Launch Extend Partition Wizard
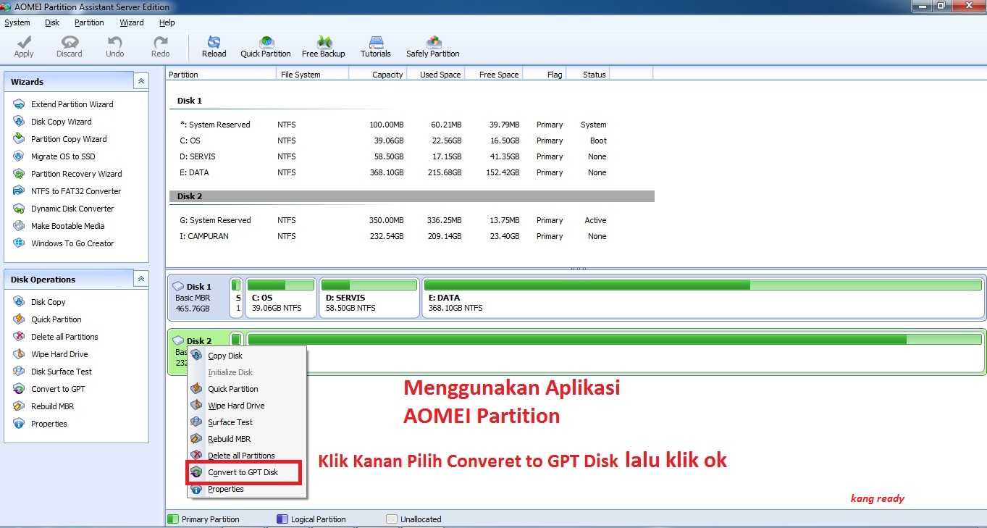Viewport: 987px width, 528px height. (x=63, y=104)
